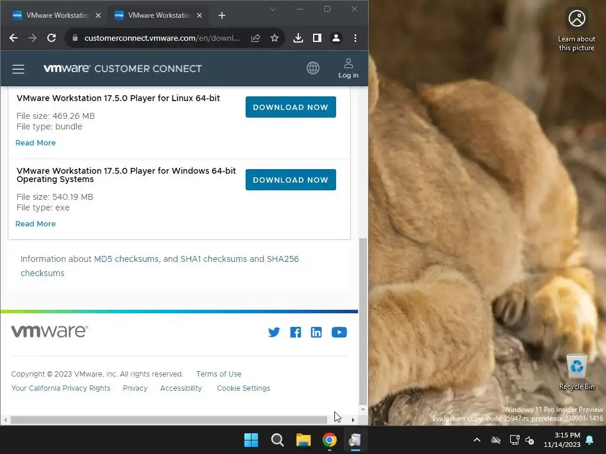
Task: Share this page via the share icon
Action: (256, 38)
